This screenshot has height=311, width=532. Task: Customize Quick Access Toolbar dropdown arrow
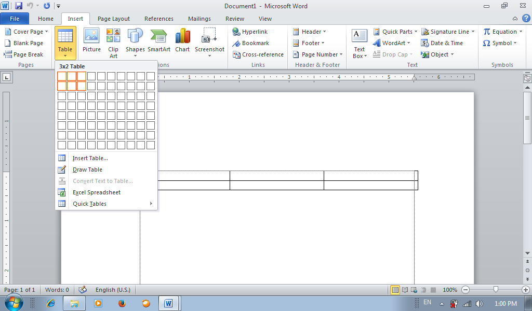59,6
